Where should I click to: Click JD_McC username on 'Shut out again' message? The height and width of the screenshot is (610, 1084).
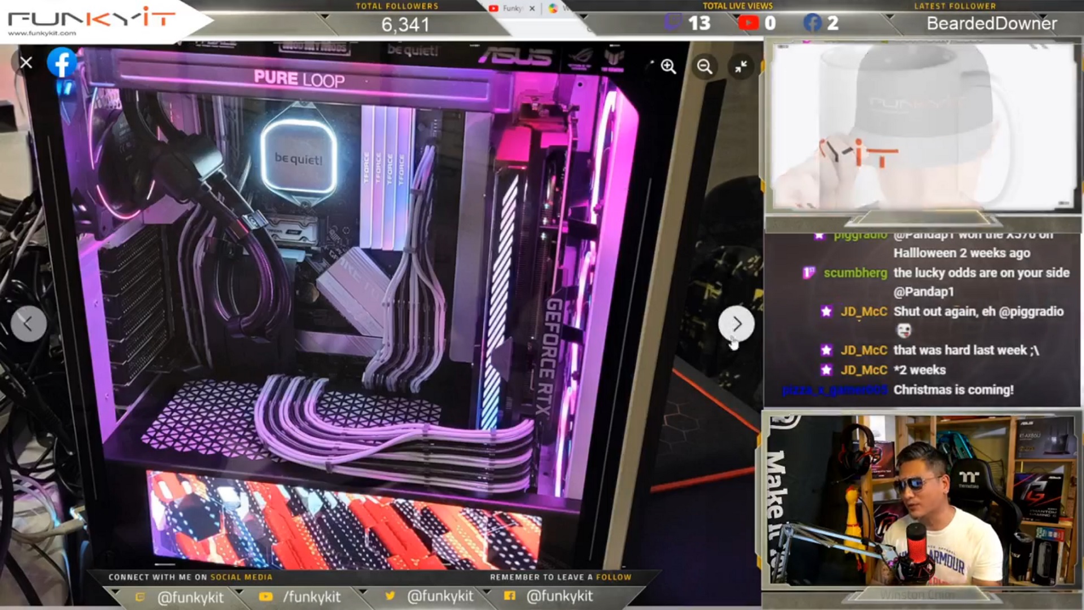click(864, 312)
